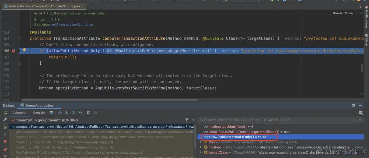369x158 pixels.
Task: Collapse method fold marker at line 164
Action: point(19,38)
